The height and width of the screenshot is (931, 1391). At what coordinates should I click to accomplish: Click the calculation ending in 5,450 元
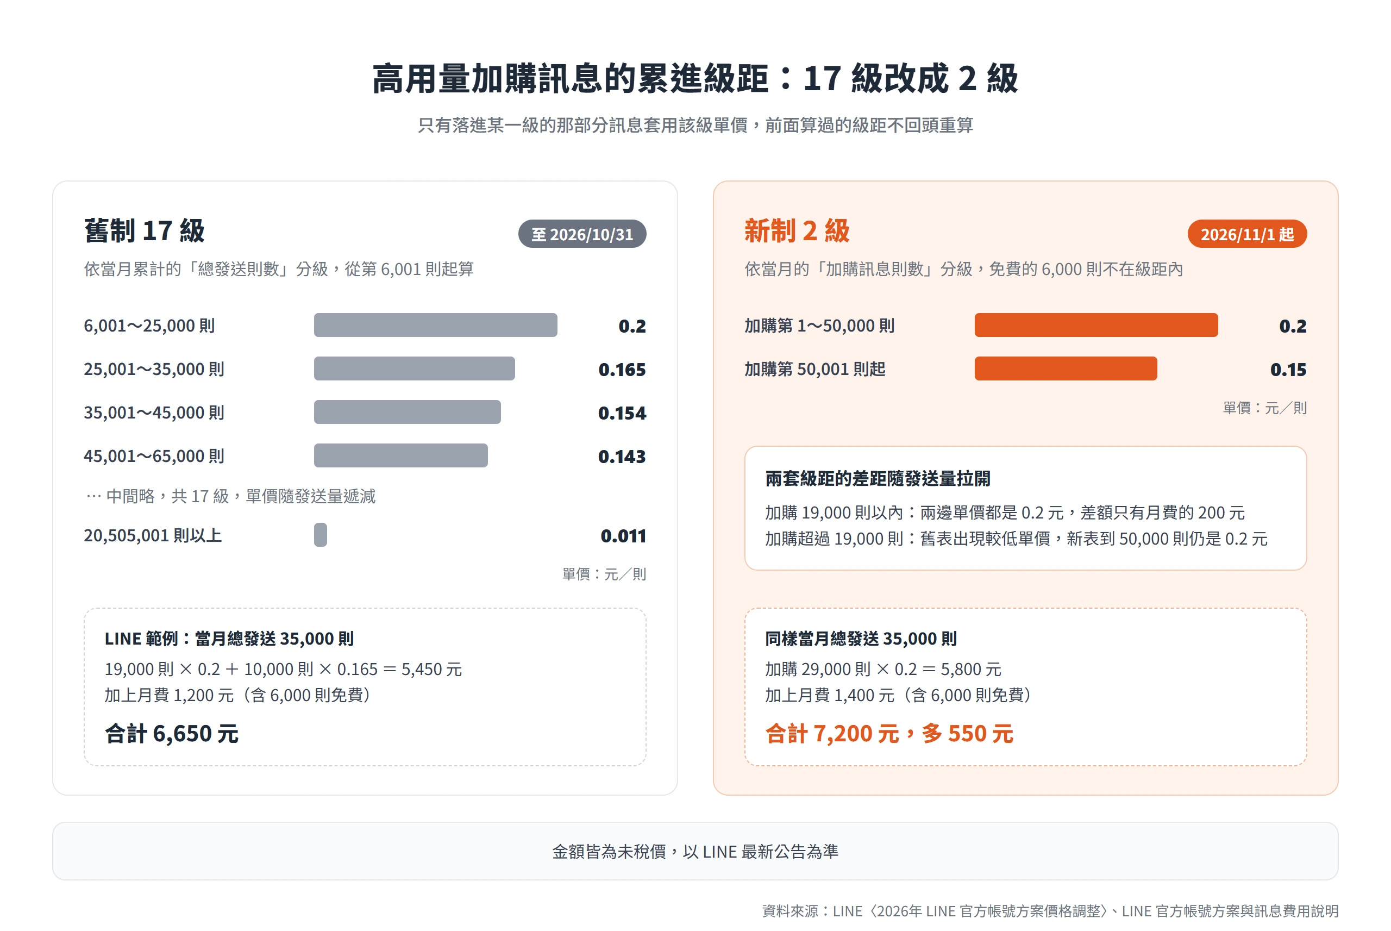click(283, 669)
